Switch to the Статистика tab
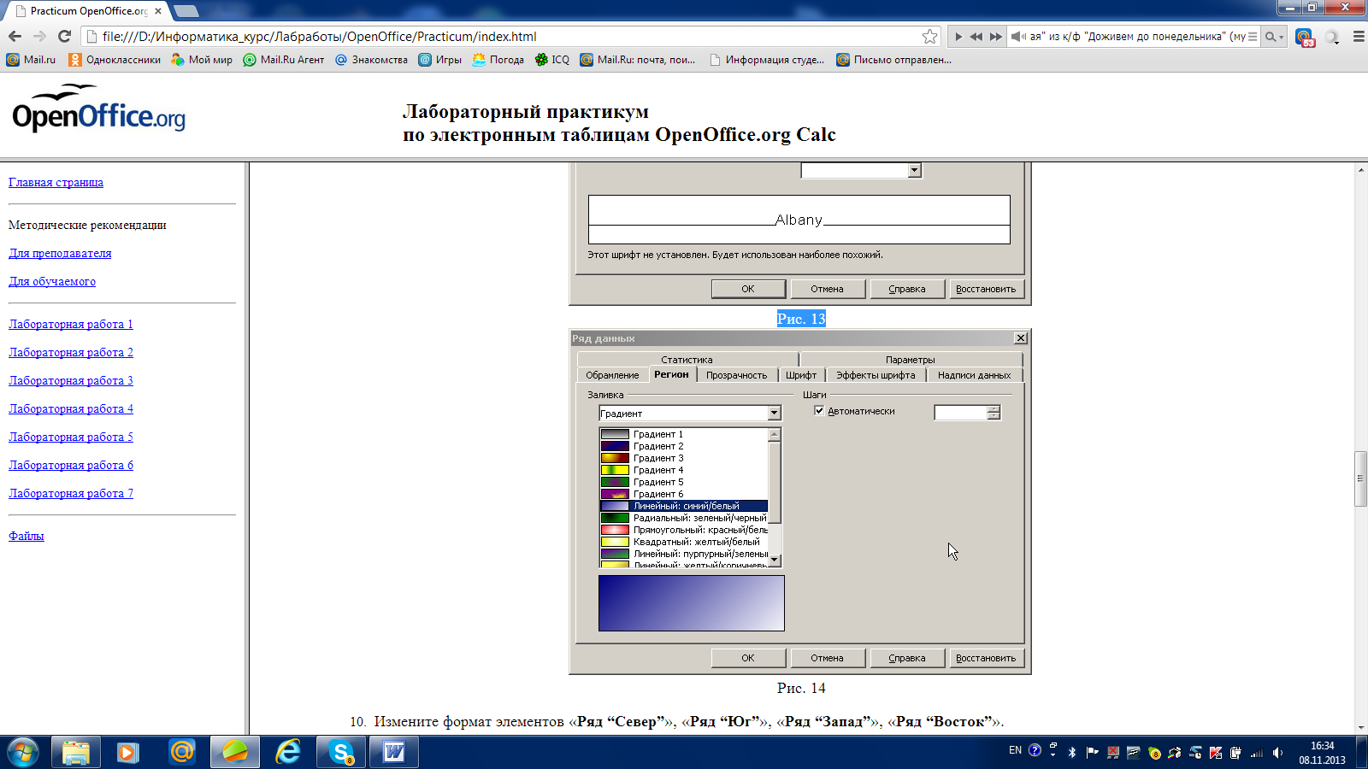The image size is (1368, 769). pyautogui.click(x=687, y=360)
